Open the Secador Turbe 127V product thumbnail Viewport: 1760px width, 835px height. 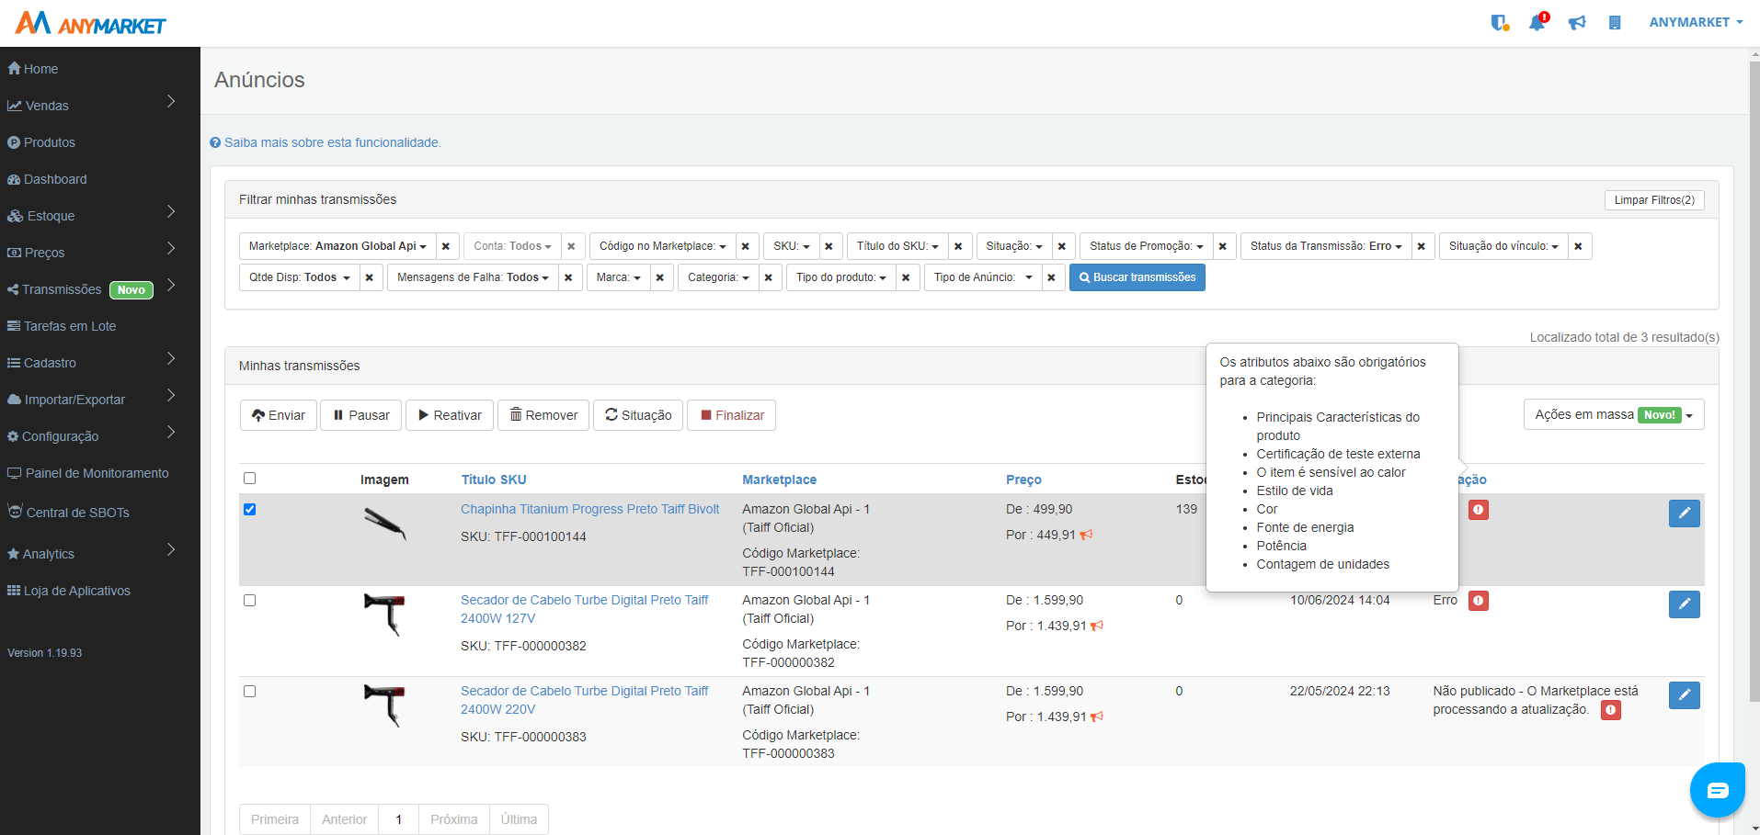pos(385,615)
